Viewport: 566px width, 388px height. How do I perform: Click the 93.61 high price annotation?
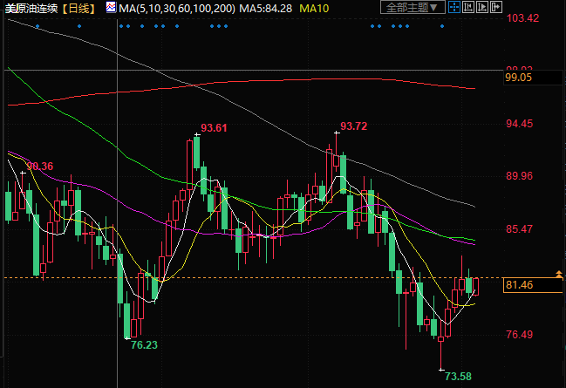pyautogui.click(x=214, y=128)
